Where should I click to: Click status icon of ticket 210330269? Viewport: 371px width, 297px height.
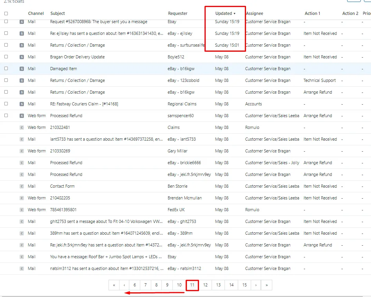tap(22, 151)
